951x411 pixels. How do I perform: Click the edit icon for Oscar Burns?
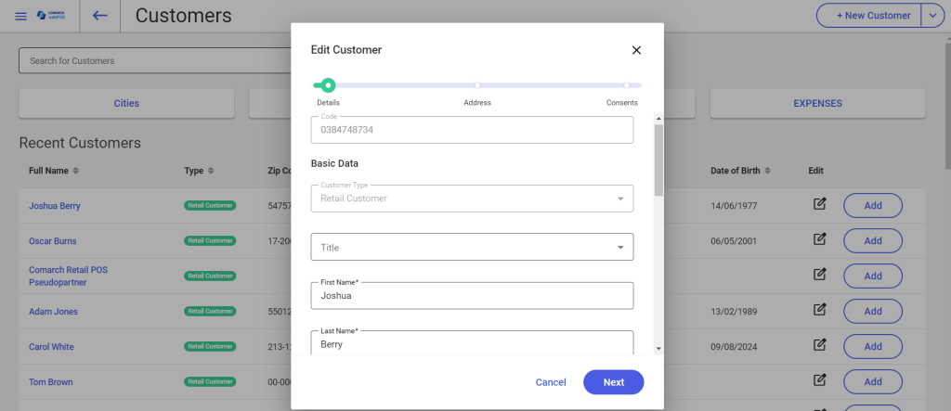[x=819, y=239]
